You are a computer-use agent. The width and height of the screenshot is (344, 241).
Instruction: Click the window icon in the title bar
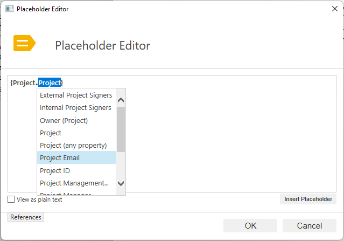click(x=9, y=9)
